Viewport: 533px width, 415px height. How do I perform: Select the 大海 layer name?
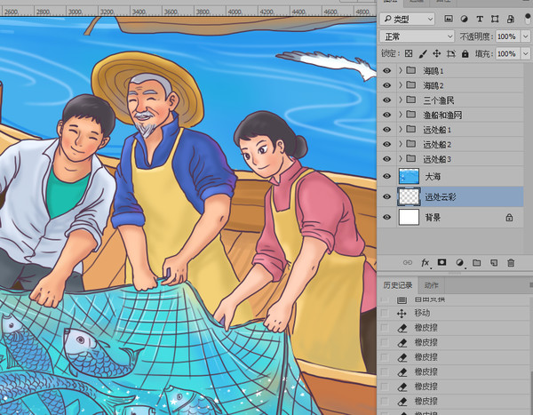click(x=433, y=177)
